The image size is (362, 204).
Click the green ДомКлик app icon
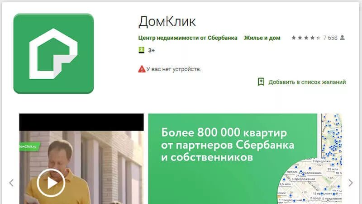point(53,53)
